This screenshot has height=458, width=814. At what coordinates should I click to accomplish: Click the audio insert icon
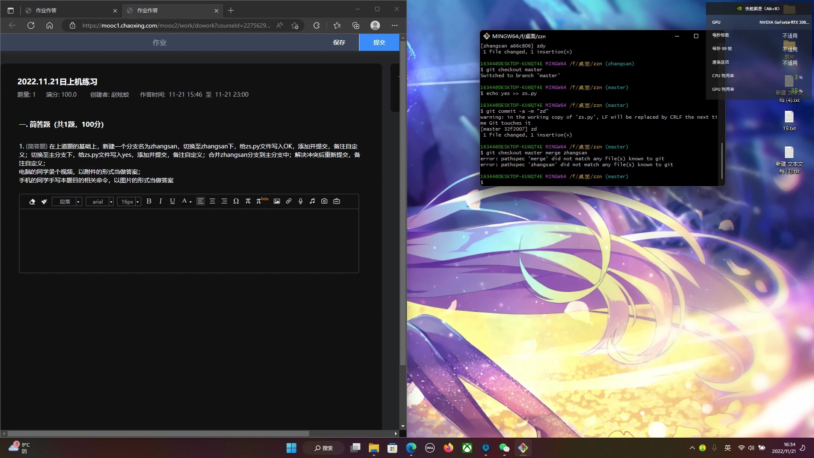point(313,201)
